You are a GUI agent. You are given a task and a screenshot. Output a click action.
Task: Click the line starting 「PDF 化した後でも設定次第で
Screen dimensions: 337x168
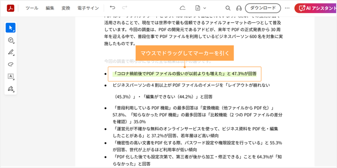(197, 157)
